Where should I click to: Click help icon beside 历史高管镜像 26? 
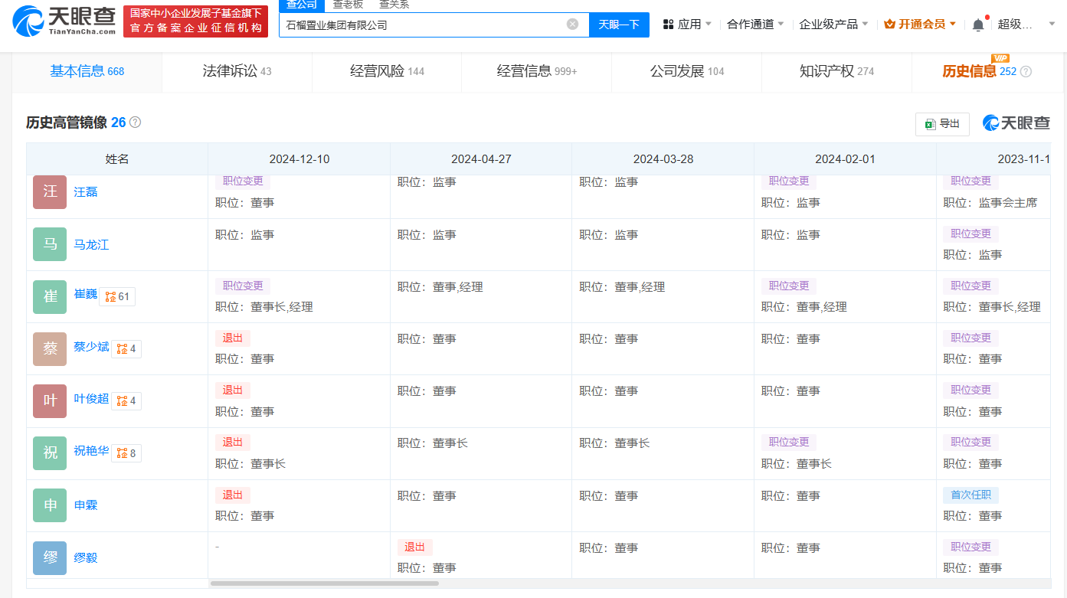[136, 123]
